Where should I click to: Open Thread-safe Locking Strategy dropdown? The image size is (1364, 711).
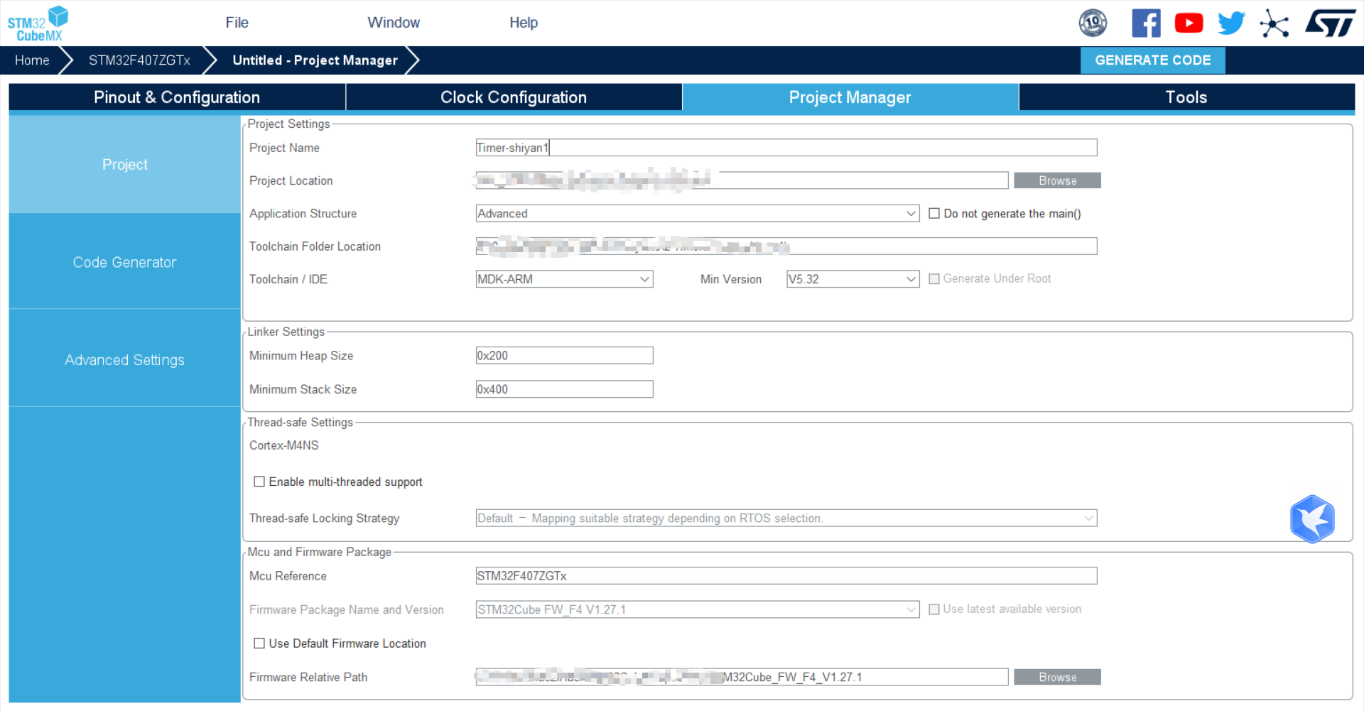786,519
